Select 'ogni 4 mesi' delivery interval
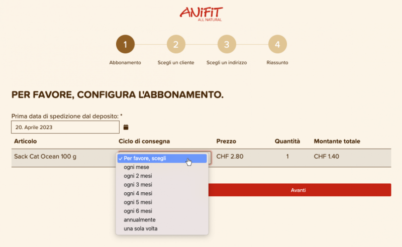This screenshot has height=247, width=402. click(138, 193)
